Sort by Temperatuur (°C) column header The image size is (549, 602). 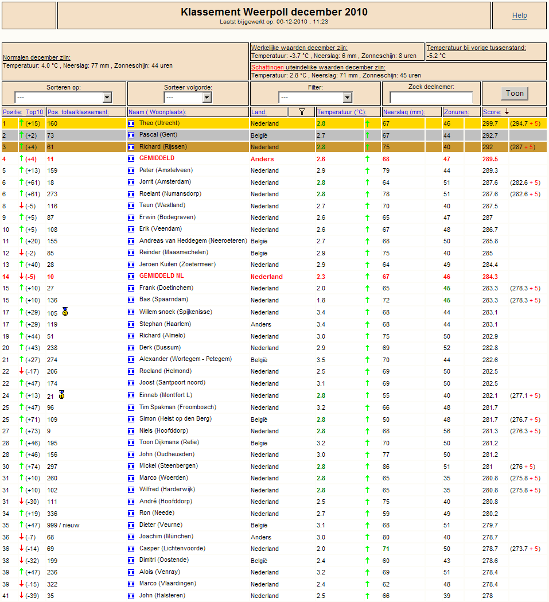[342, 112]
